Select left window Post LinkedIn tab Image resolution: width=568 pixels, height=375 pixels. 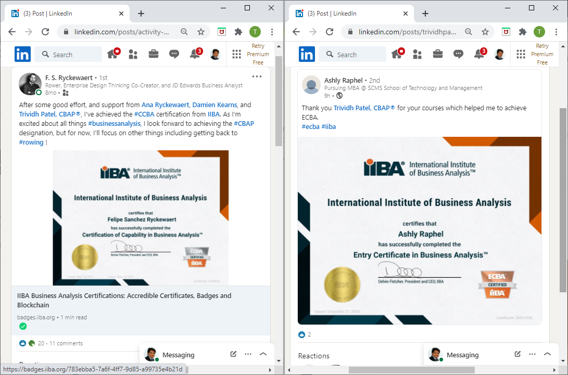point(67,14)
